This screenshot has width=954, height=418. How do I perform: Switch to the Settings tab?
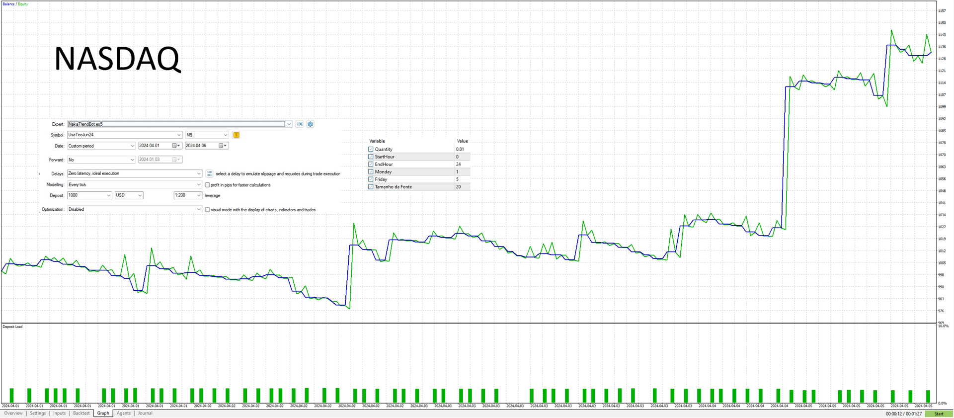[38, 414]
